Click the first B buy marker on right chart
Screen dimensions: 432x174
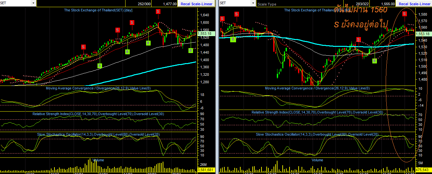(233, 39)
